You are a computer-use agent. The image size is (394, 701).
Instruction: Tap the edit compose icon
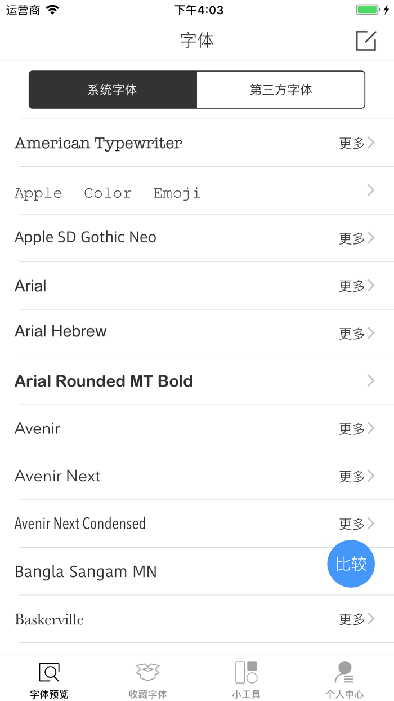[366, 41]
